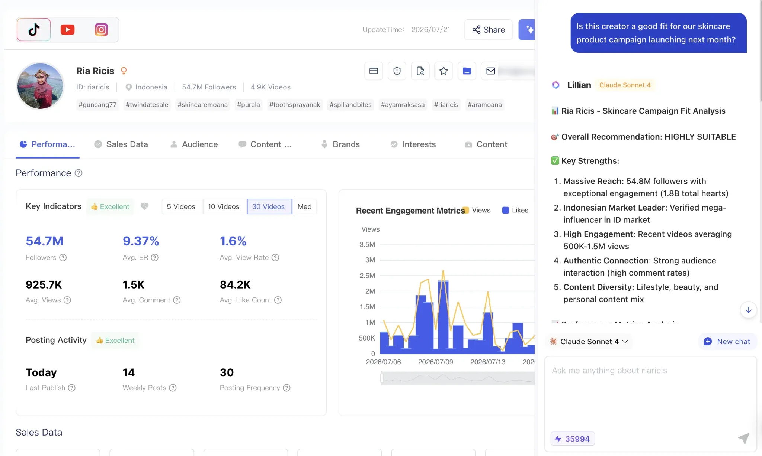Click the Posting Frequency help icon
762x456 pixels.
tap(286, 388)
